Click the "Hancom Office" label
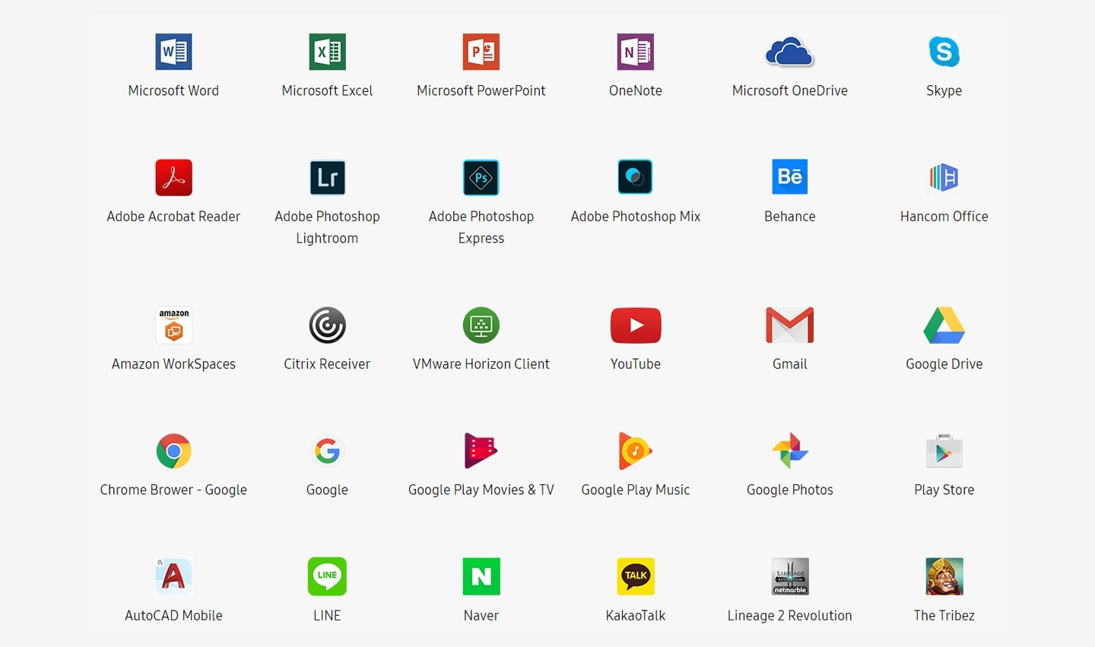Viewport: 1095px width, 647px height. tap(944, 216)
